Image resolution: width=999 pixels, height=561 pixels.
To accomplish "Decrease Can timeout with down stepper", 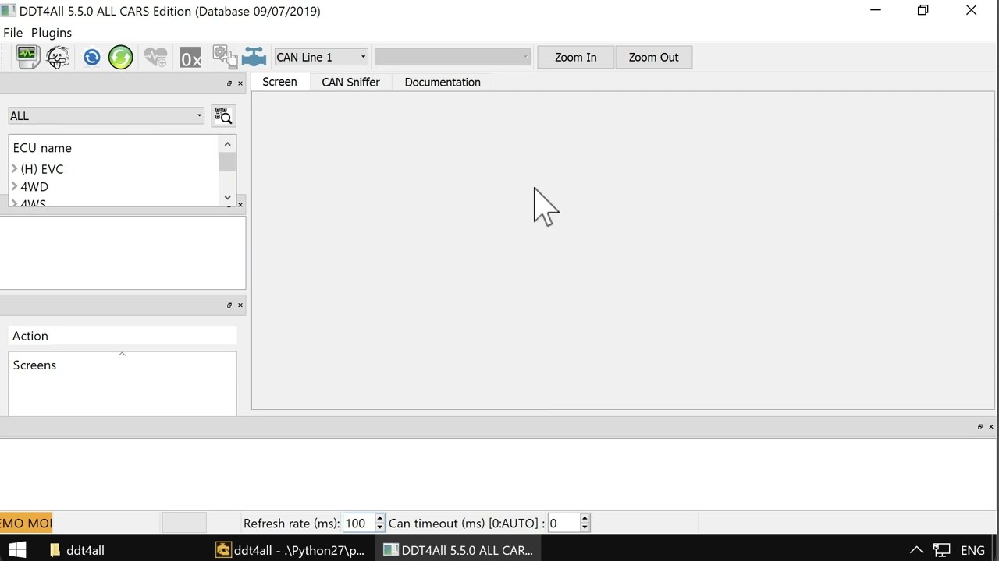I will [585, 528].
